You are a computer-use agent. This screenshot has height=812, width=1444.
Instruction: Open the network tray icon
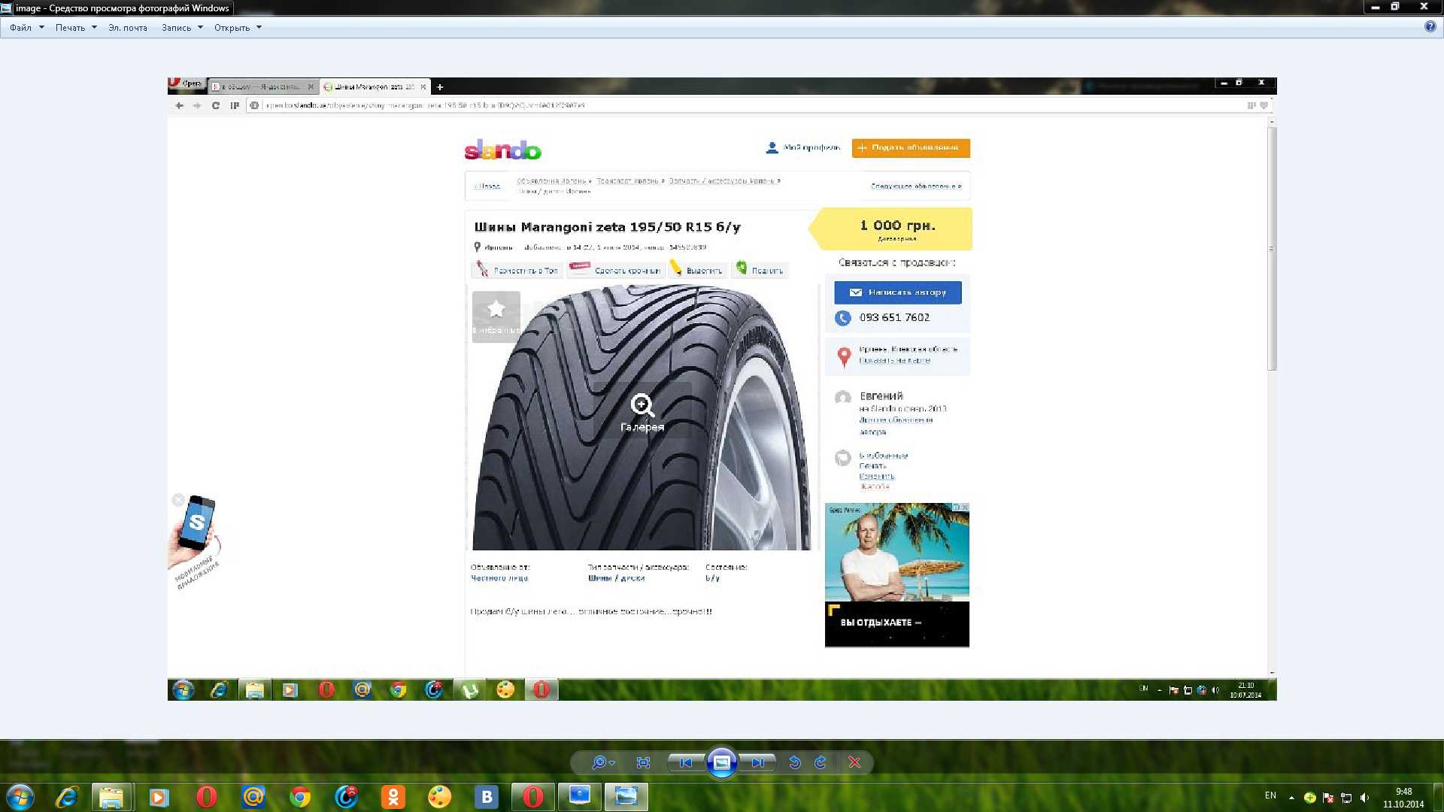1346,798
